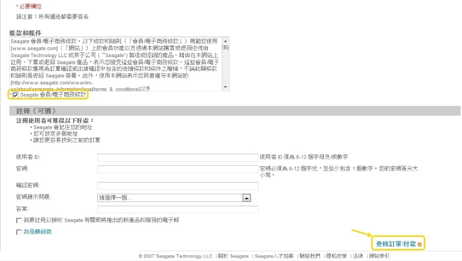Click the 使用者 ID field label

click(x=28, y=157)
